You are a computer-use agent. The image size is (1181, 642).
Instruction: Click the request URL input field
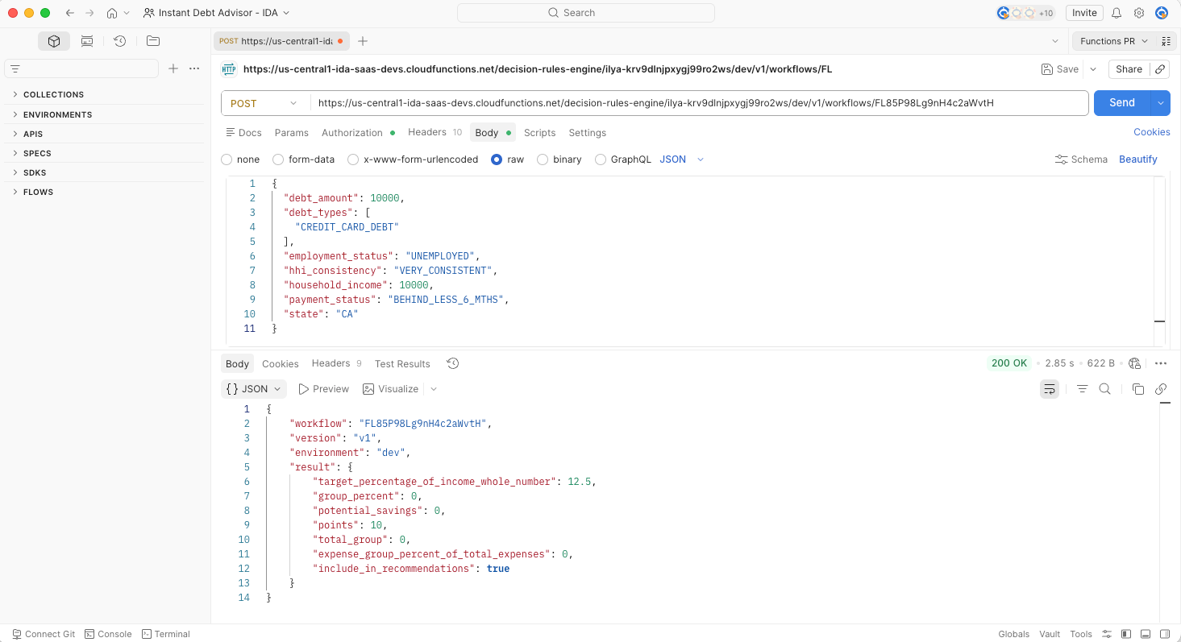point(699,103)
